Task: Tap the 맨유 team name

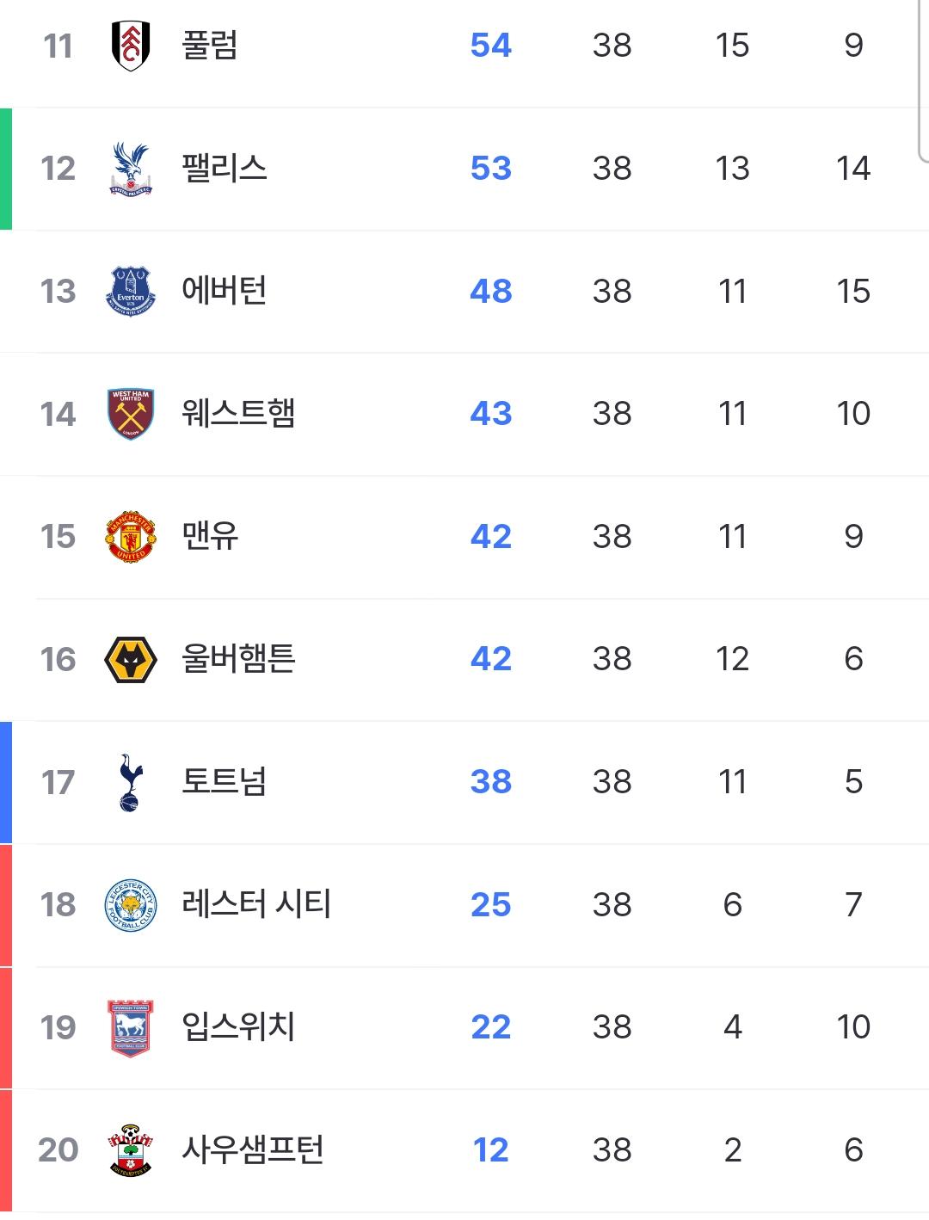Action: [210, 537]
